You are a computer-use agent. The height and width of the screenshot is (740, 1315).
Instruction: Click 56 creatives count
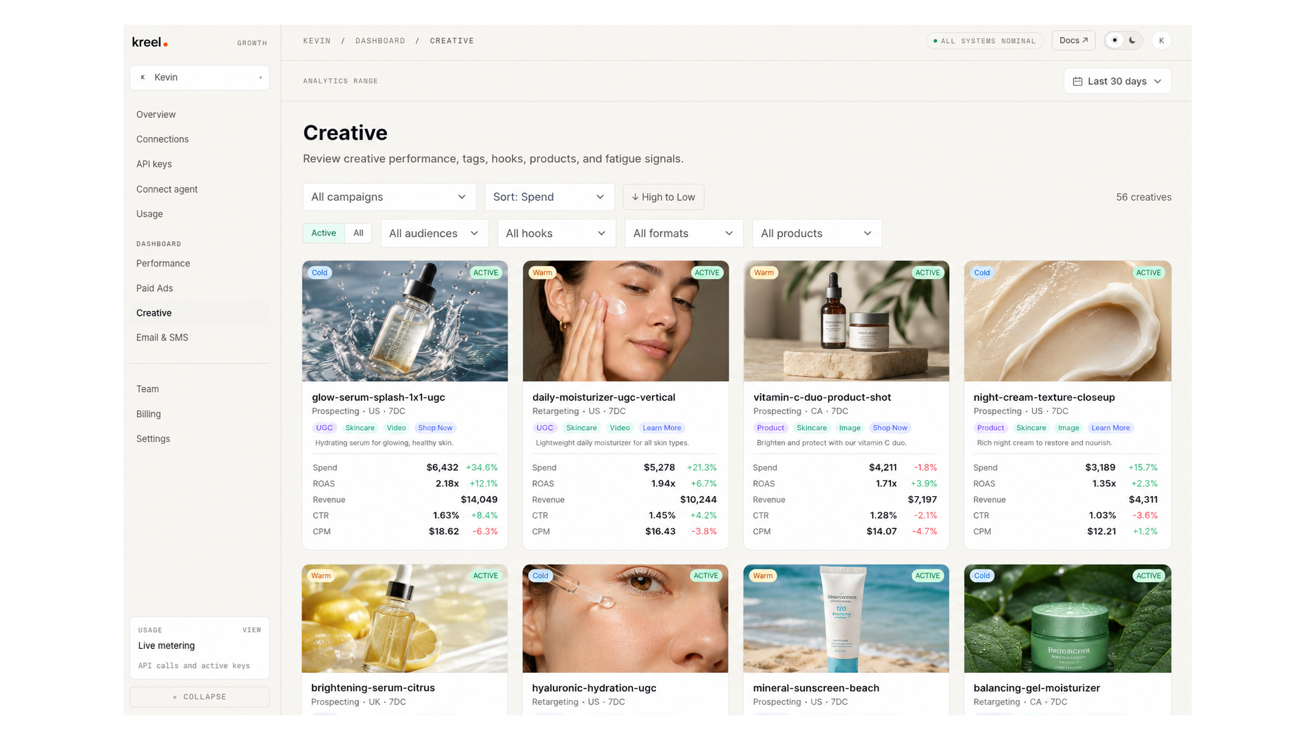[1143, 197]
